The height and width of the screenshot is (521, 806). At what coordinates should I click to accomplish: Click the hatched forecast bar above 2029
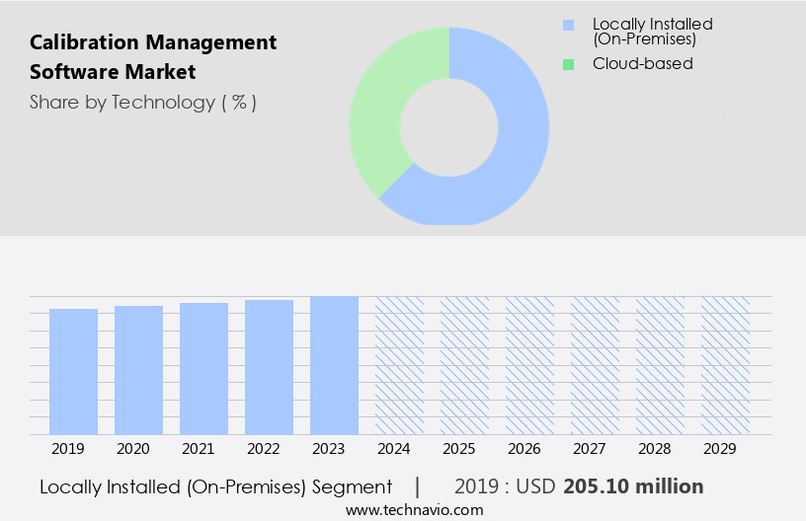[725, 365]
